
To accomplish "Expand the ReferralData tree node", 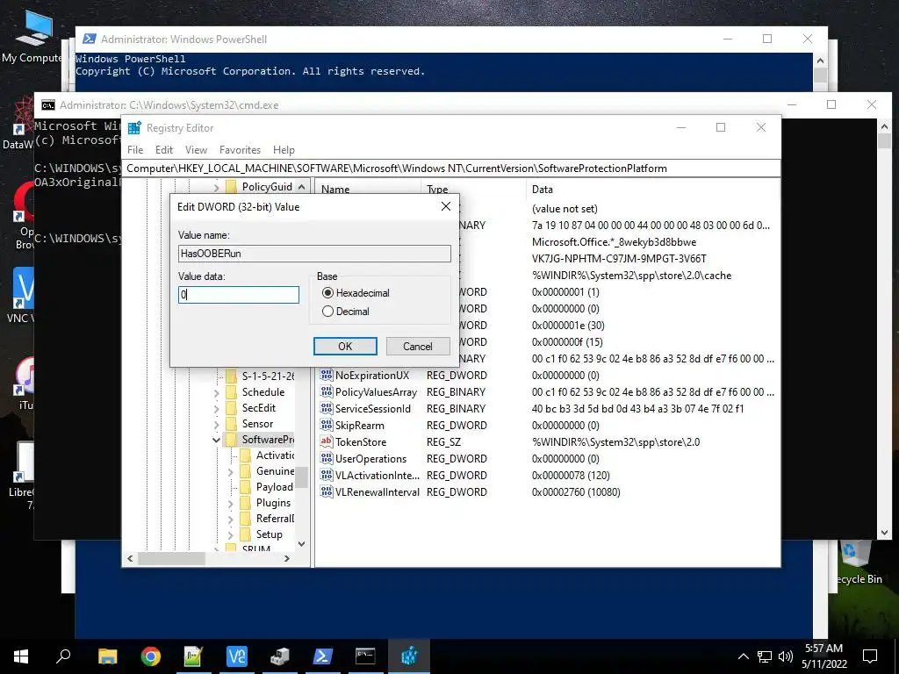I will point(231,520).
